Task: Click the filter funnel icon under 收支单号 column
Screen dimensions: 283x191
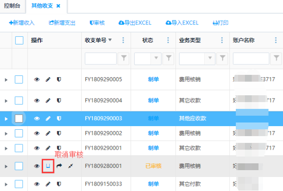Action: pyautogui.click(x=123, y=58)
